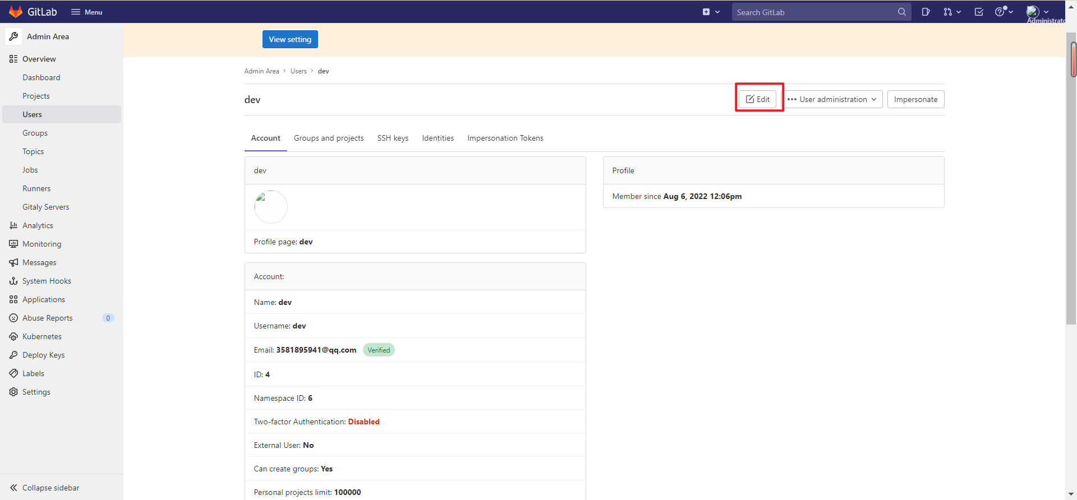Click the Deploy Keys key icon
Image resolution: width=1077 pixels, height=500 pixels.
13,355
